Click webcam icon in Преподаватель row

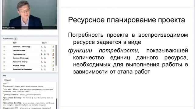click(x=45, y=54)
